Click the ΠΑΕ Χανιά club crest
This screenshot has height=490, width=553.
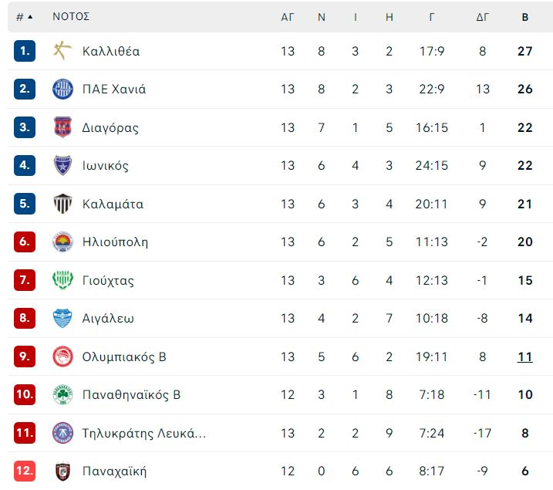click(62, 89)
